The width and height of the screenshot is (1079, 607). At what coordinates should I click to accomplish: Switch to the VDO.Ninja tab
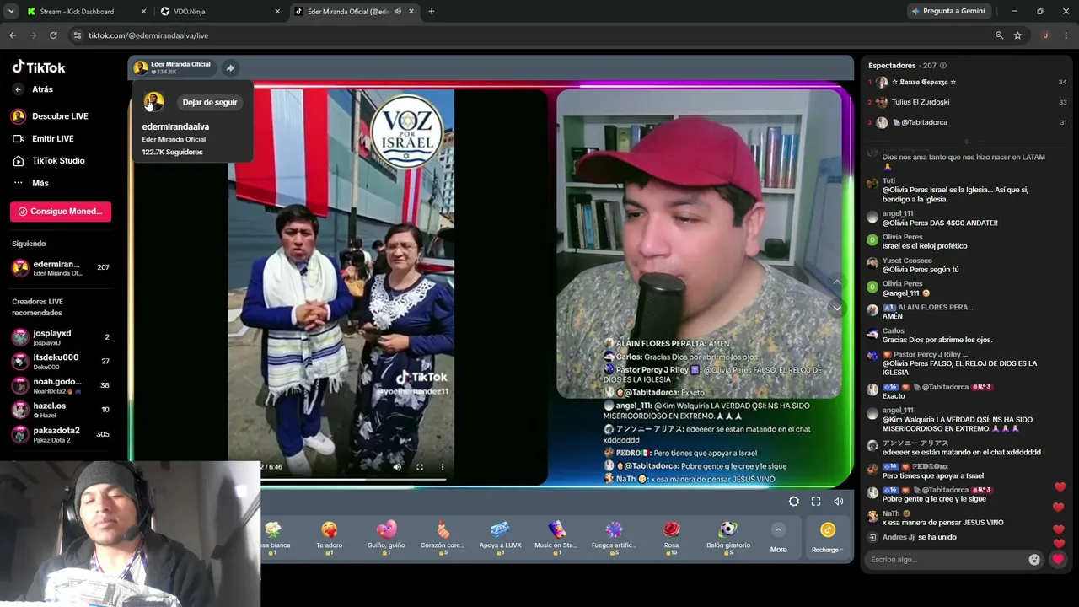coord(217,12)
